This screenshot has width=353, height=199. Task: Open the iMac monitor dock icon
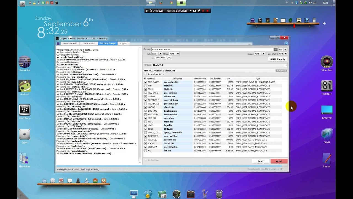click(134, 194)
